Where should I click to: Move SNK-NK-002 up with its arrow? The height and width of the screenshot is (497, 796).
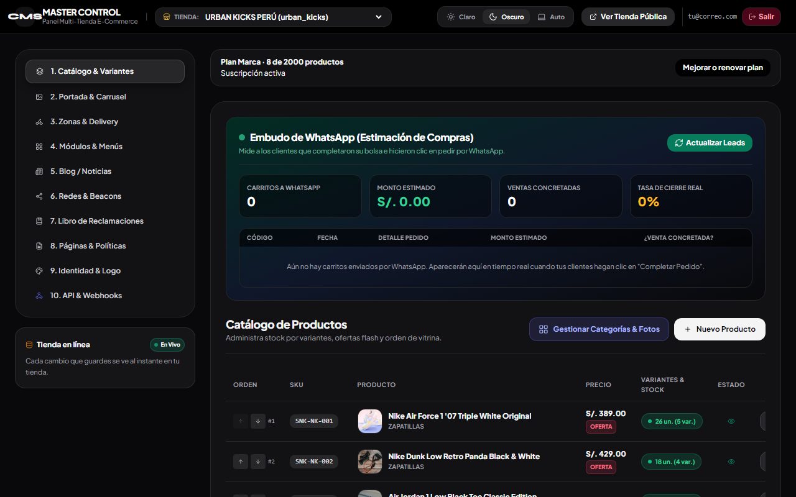(x=241, y=462)
